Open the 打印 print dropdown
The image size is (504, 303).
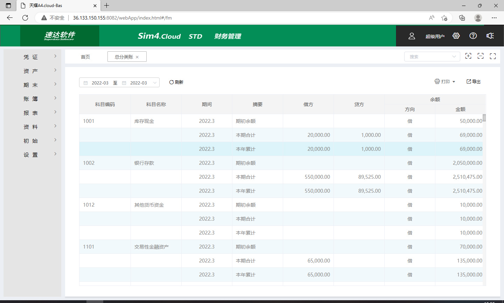[x=445, y=82]
